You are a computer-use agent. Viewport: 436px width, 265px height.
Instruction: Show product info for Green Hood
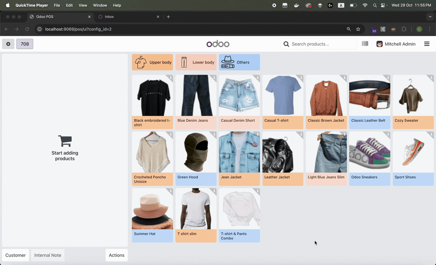pos(214,134)
